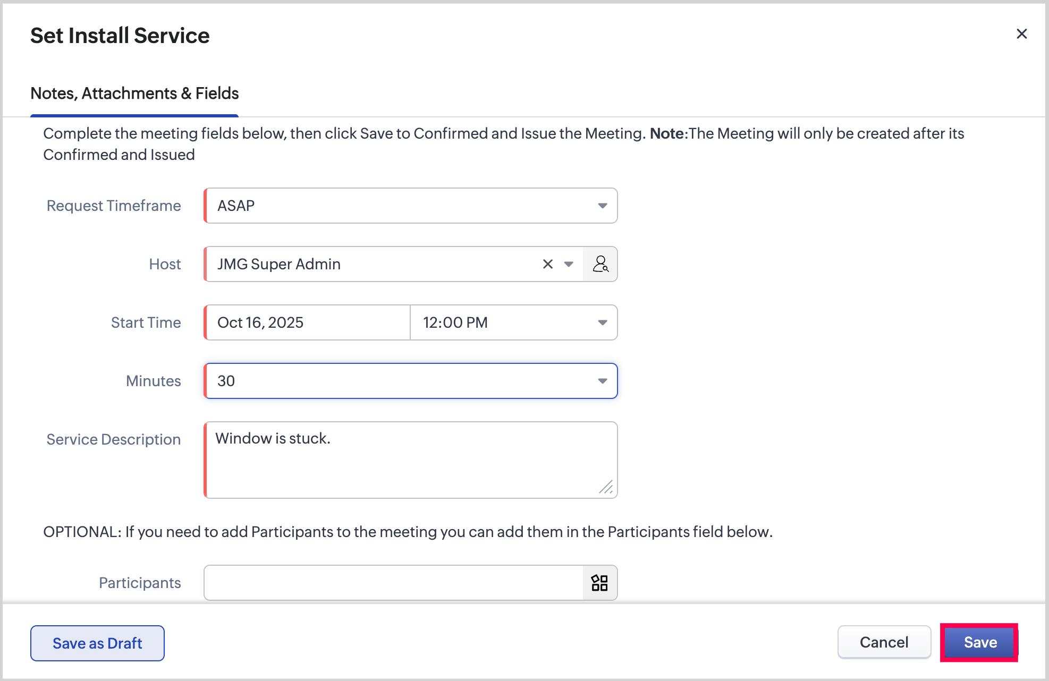
Task: Click Save as Draft
Action: tap(97, 643)
